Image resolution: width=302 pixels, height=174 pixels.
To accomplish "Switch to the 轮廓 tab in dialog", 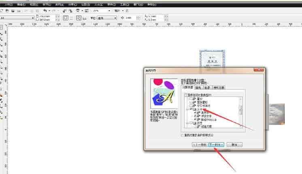I will [207, 87].
